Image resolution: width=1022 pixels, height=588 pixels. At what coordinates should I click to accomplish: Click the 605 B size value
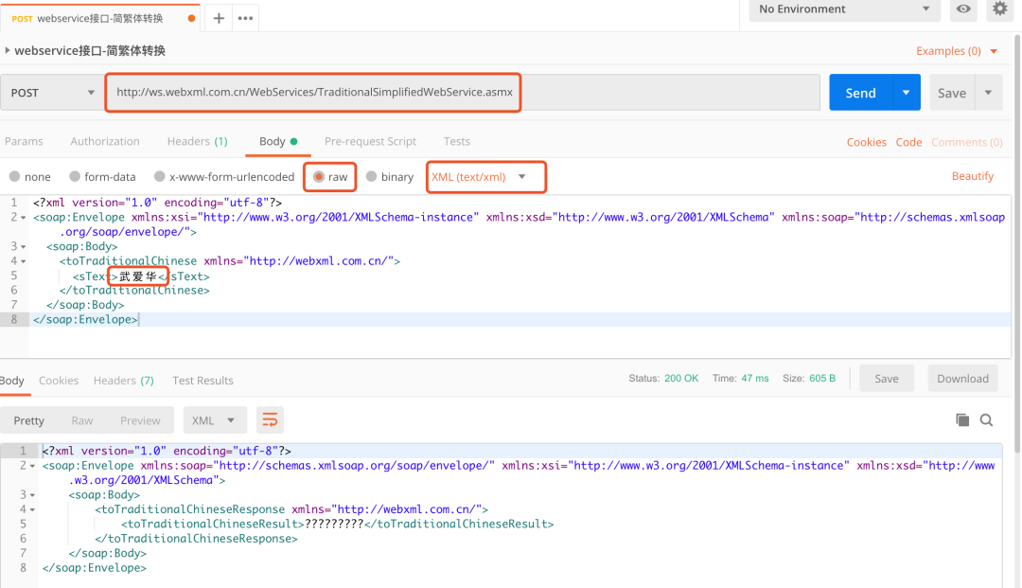click(822, 379)
